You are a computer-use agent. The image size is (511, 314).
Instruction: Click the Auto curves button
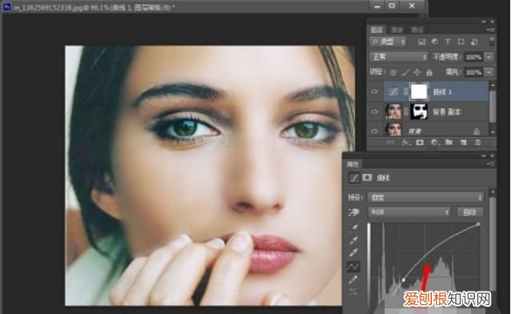469,212
